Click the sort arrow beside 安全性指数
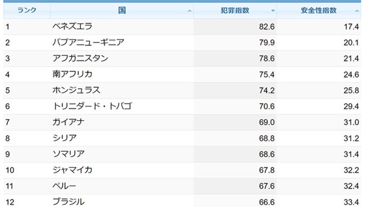367x207 pixels. (357, 11)
